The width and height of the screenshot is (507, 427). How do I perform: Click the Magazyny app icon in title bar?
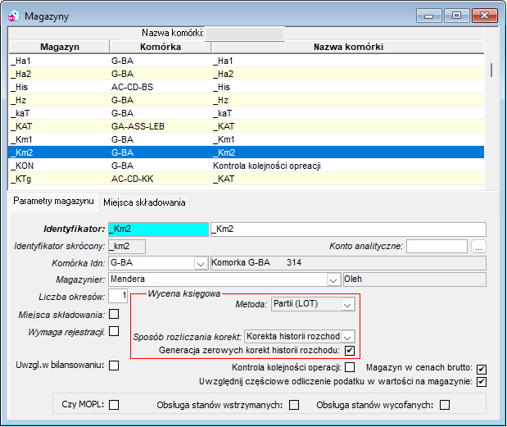(x=14, y=16)
